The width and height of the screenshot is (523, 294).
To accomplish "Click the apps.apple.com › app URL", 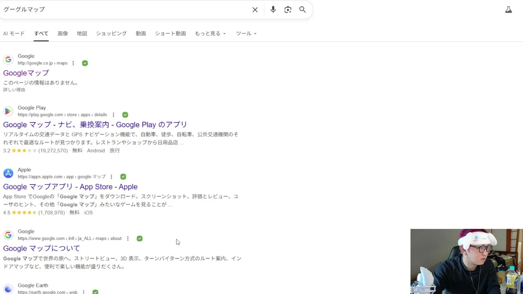I will pyautogui.click(x=62, y=177).
